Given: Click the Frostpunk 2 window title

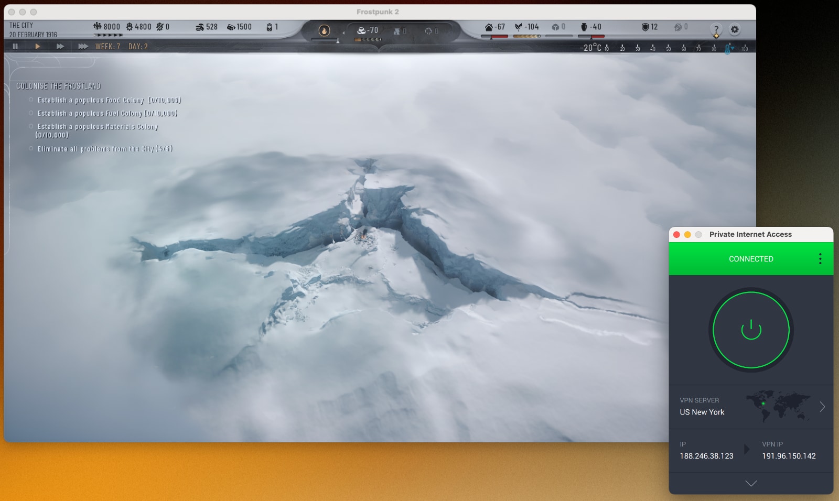Looking at the screenshot, I should tap(378, 12).
